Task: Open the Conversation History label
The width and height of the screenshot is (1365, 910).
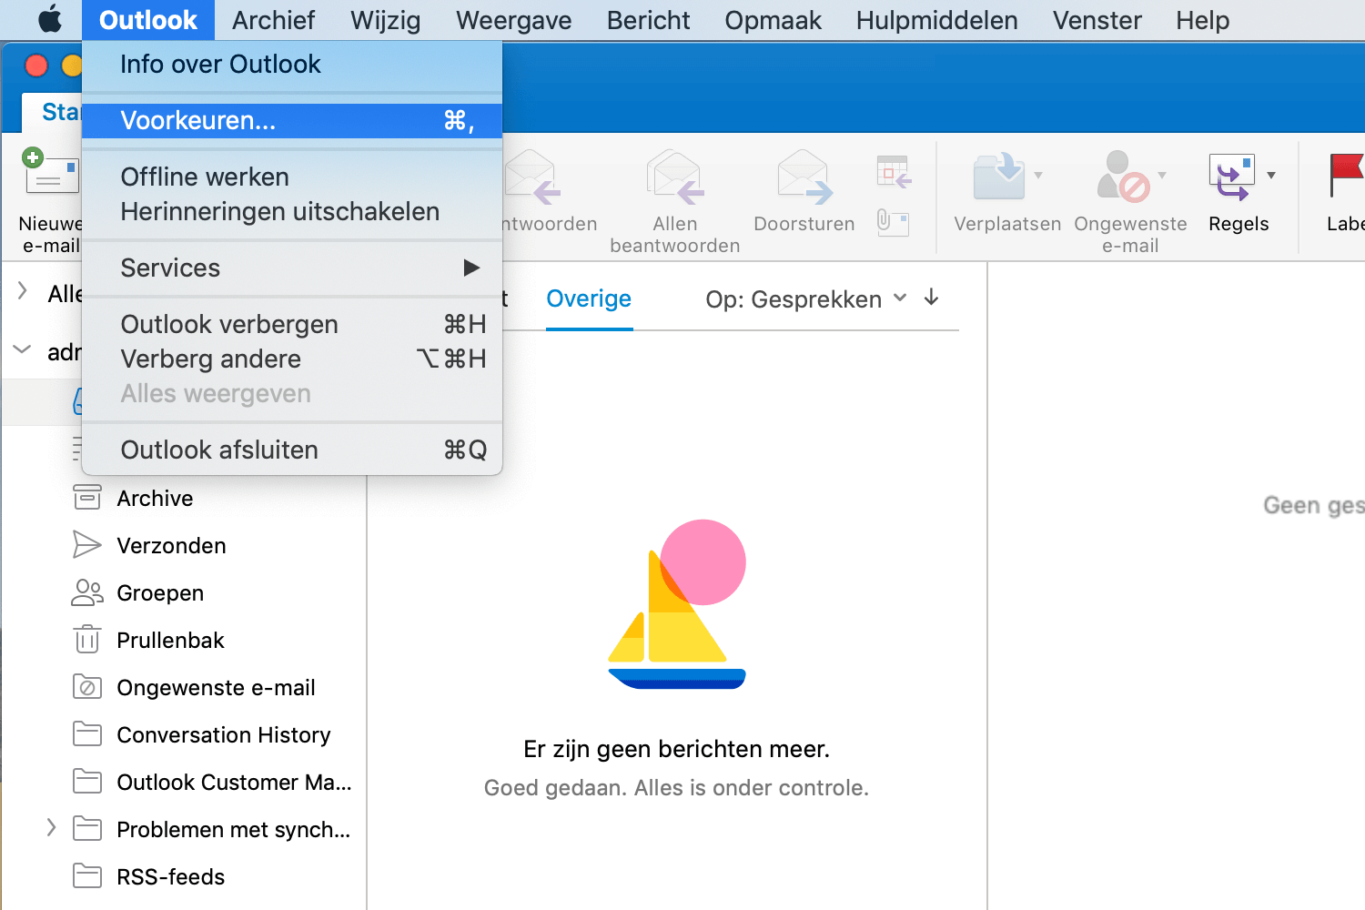Action: click(224, 734)
